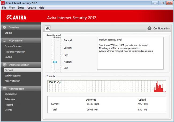
Task: Select the Internet protection section header
Action: 21,65
